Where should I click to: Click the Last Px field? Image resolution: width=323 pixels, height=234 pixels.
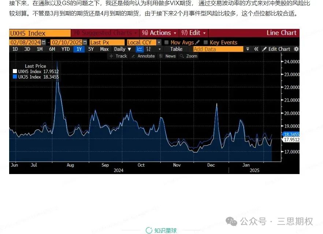[x=107, y=42]
